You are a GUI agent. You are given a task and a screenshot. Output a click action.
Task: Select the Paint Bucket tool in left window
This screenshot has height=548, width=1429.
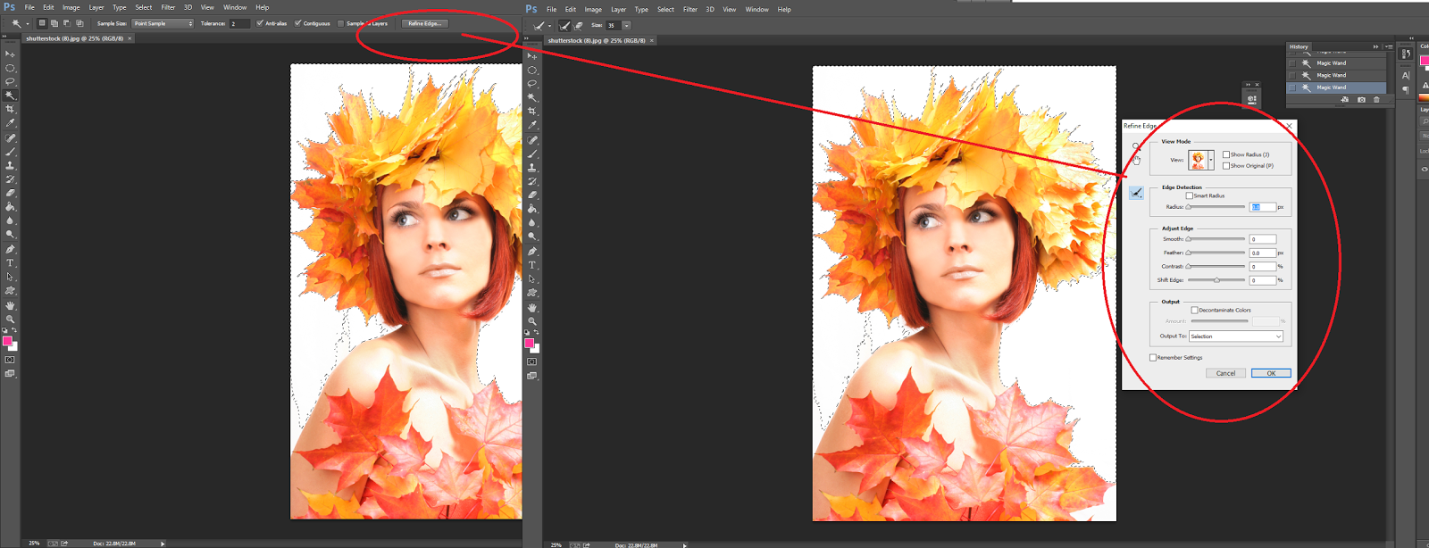(x=10, y=207)
